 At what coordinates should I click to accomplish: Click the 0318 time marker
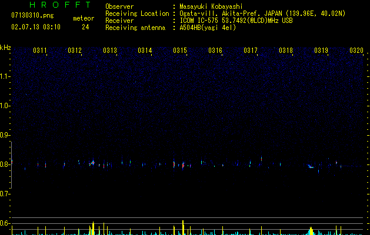tap(286, 51)
